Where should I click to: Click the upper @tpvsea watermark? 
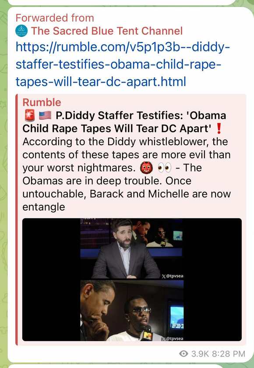[x=173, y=276]
